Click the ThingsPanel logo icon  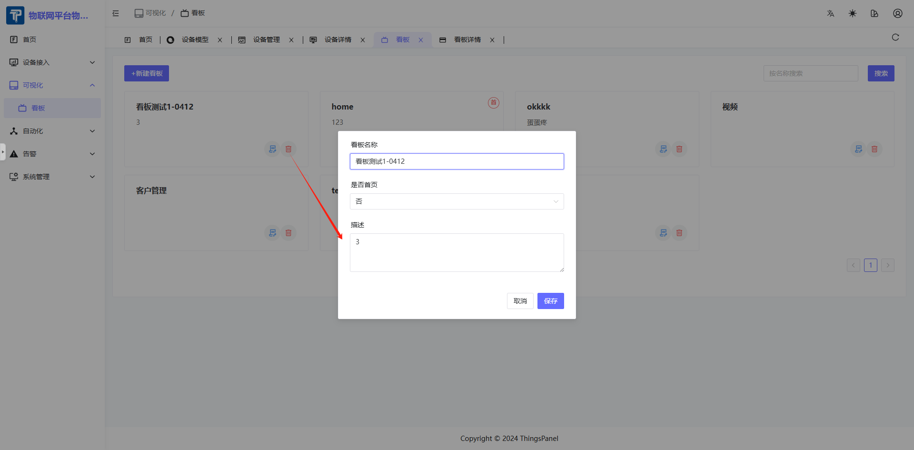[x=15, y=15]
